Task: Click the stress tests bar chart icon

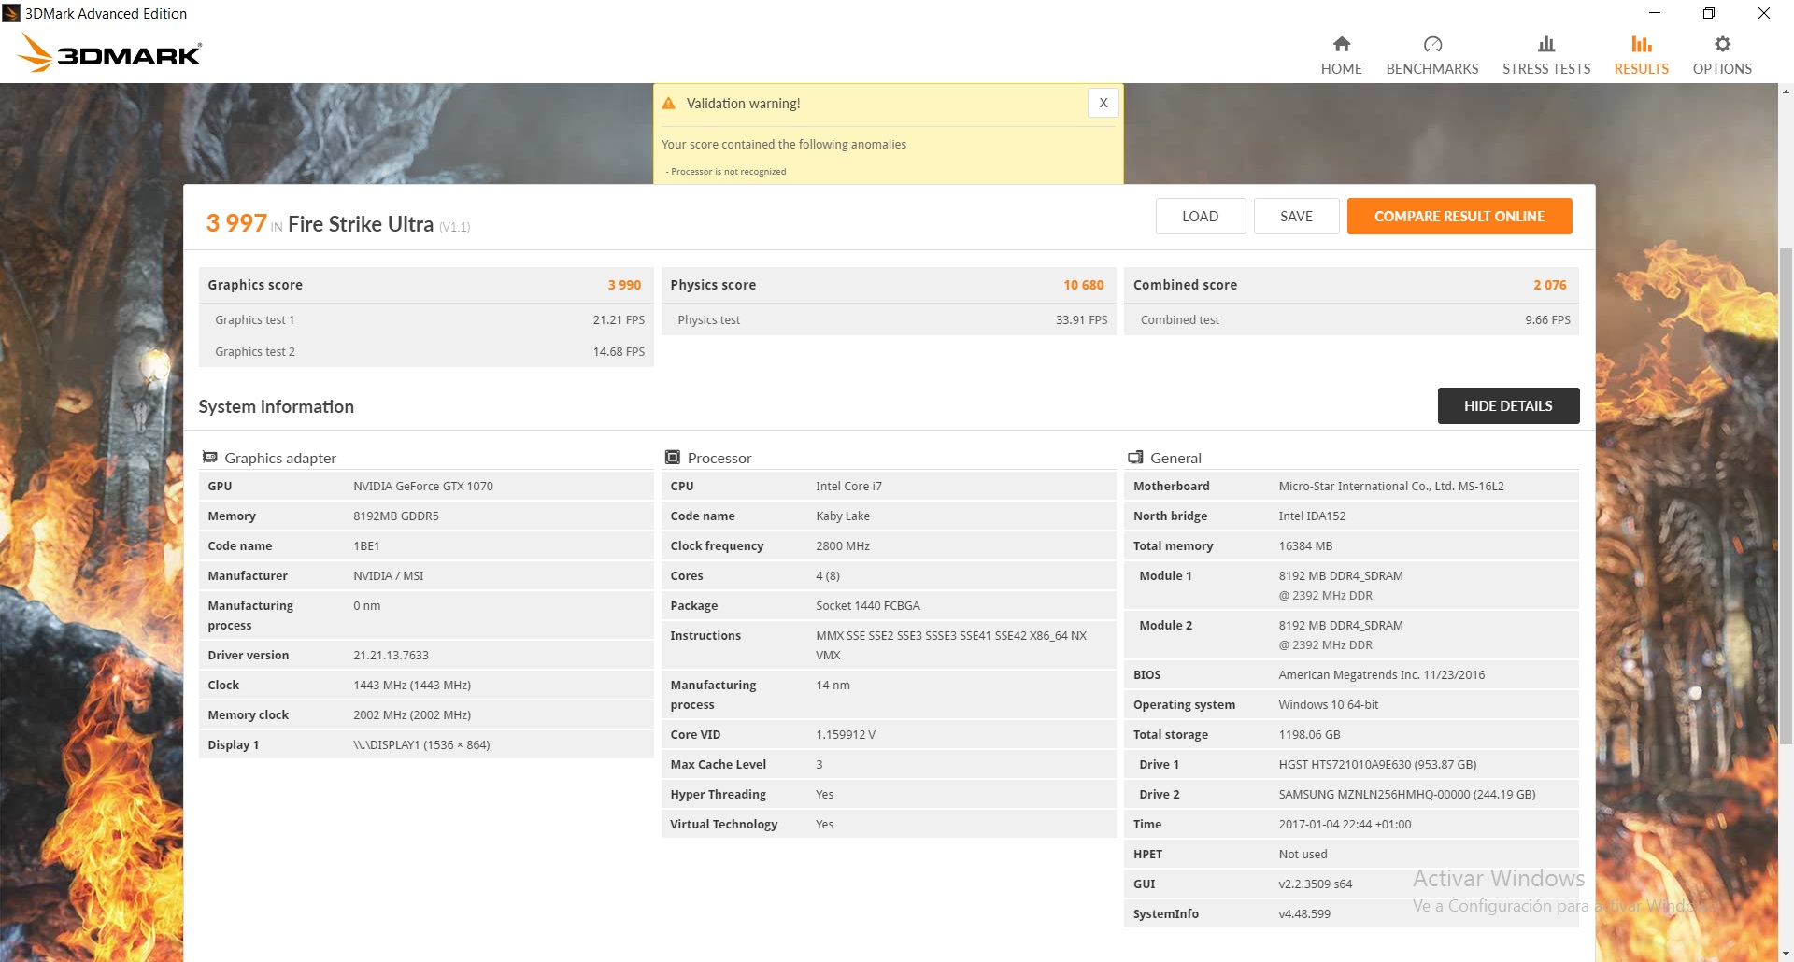Action: (1546, 44)
